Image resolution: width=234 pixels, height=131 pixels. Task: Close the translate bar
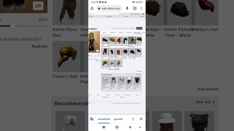(141, 119)
